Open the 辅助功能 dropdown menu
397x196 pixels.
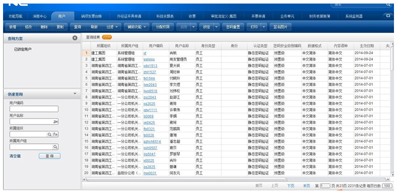[x=137, y=27]
